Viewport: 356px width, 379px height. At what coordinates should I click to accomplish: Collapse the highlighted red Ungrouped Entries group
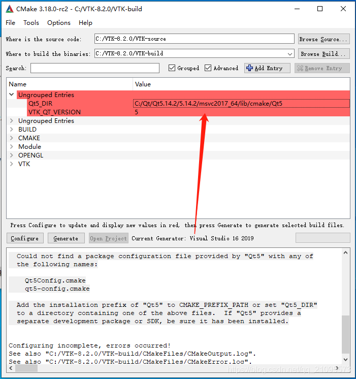[x=11, y=94]
